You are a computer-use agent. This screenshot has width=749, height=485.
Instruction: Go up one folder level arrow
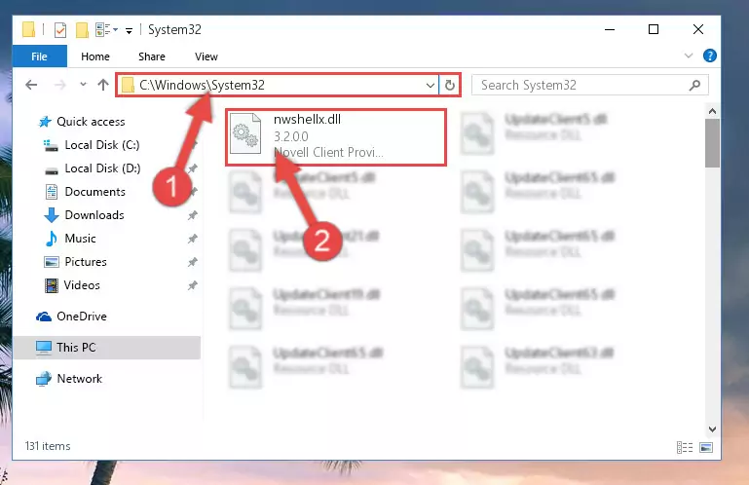103,85
